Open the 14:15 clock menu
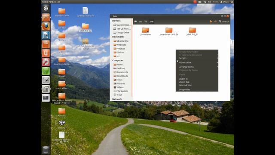Viewport: 275px width, 155px height. click(216, 2)
